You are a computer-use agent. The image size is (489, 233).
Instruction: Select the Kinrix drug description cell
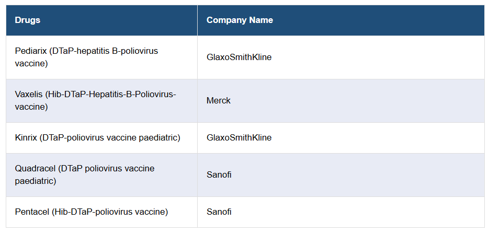[x=97, y=138]
